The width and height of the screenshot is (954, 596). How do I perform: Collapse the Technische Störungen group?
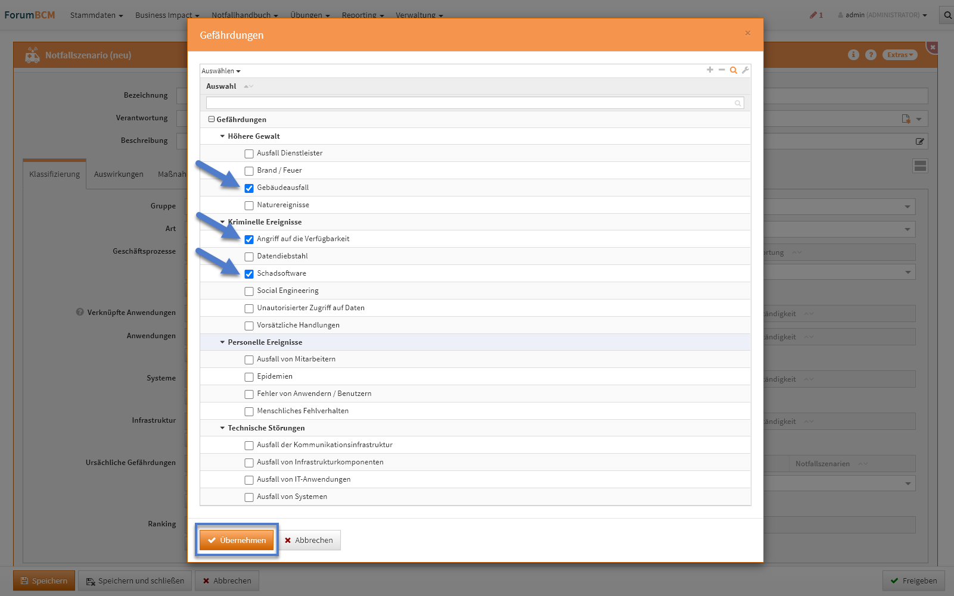[x=222, y=428]
